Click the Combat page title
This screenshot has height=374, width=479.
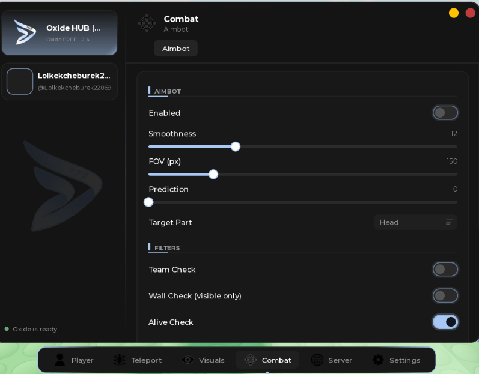click(x=181, y=19)
